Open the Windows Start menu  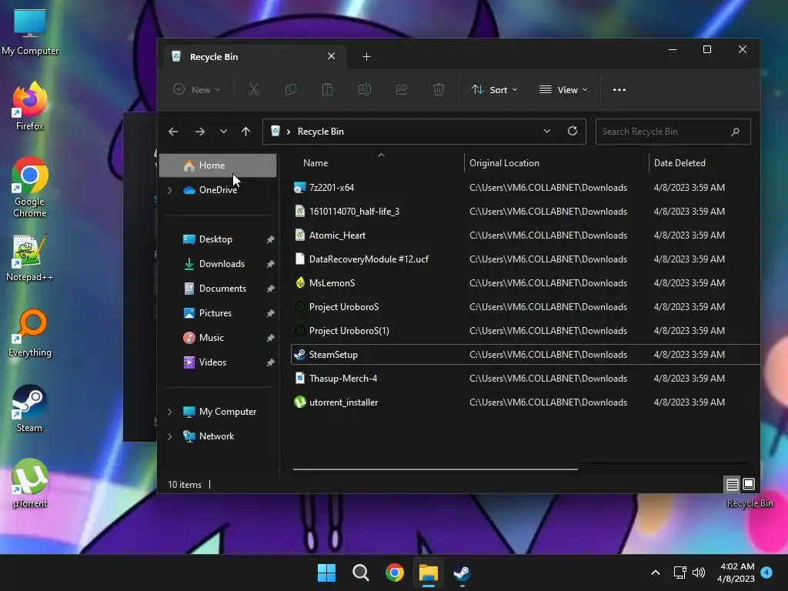[x=326, y=573]
